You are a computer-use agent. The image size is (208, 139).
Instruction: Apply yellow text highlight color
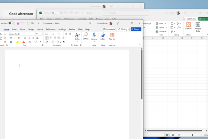click(17, 42)
